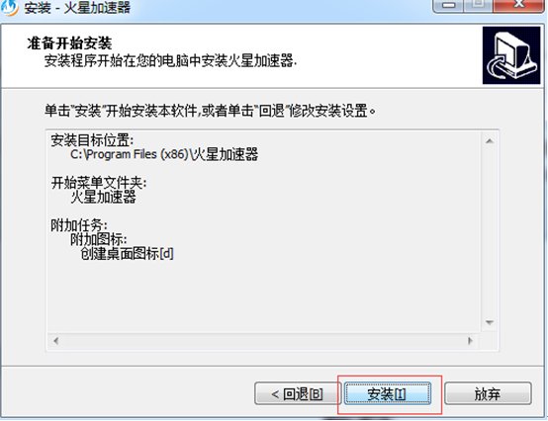548x421 pixels.
Task: Click the maximize window button
Action: click(479, 5)
